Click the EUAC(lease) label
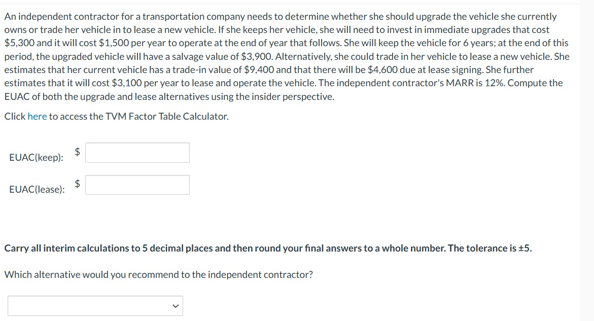594x321 pixels. click(37, 189)
